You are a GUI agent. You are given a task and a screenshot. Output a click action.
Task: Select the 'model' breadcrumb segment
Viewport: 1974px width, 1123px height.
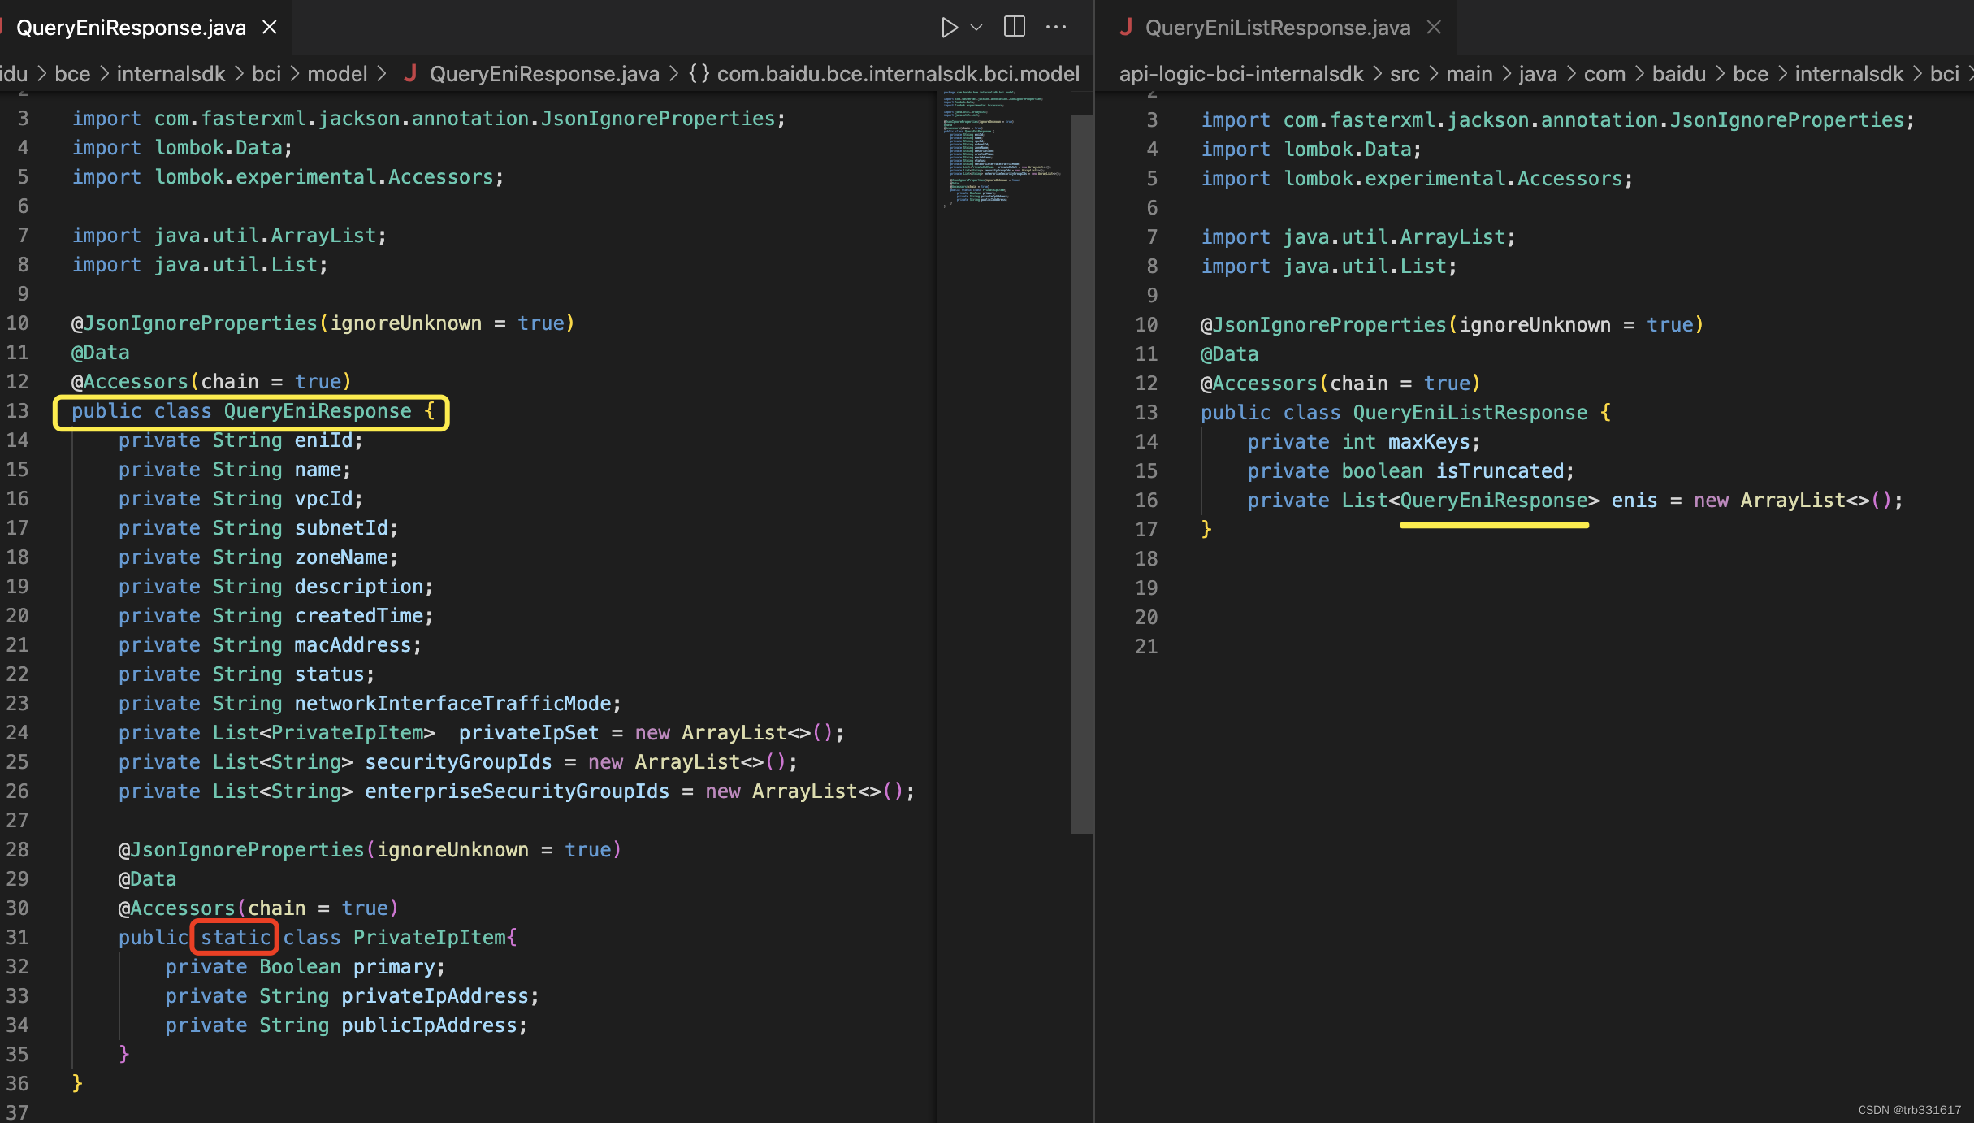pos(337,74)
